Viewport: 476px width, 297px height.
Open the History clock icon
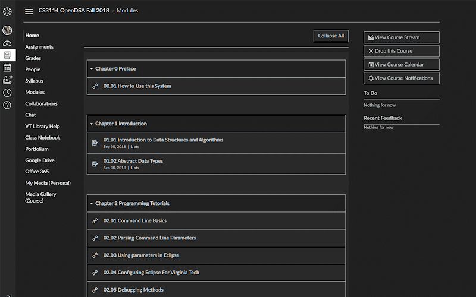[x=7, y=93]
